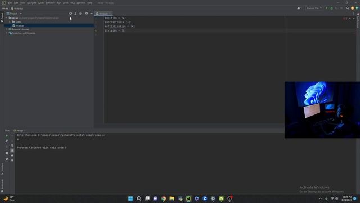Image resolution: width=360 pixels, height=203 pixels.
Task: Hide the Project tool window
Action: [91, 14]
